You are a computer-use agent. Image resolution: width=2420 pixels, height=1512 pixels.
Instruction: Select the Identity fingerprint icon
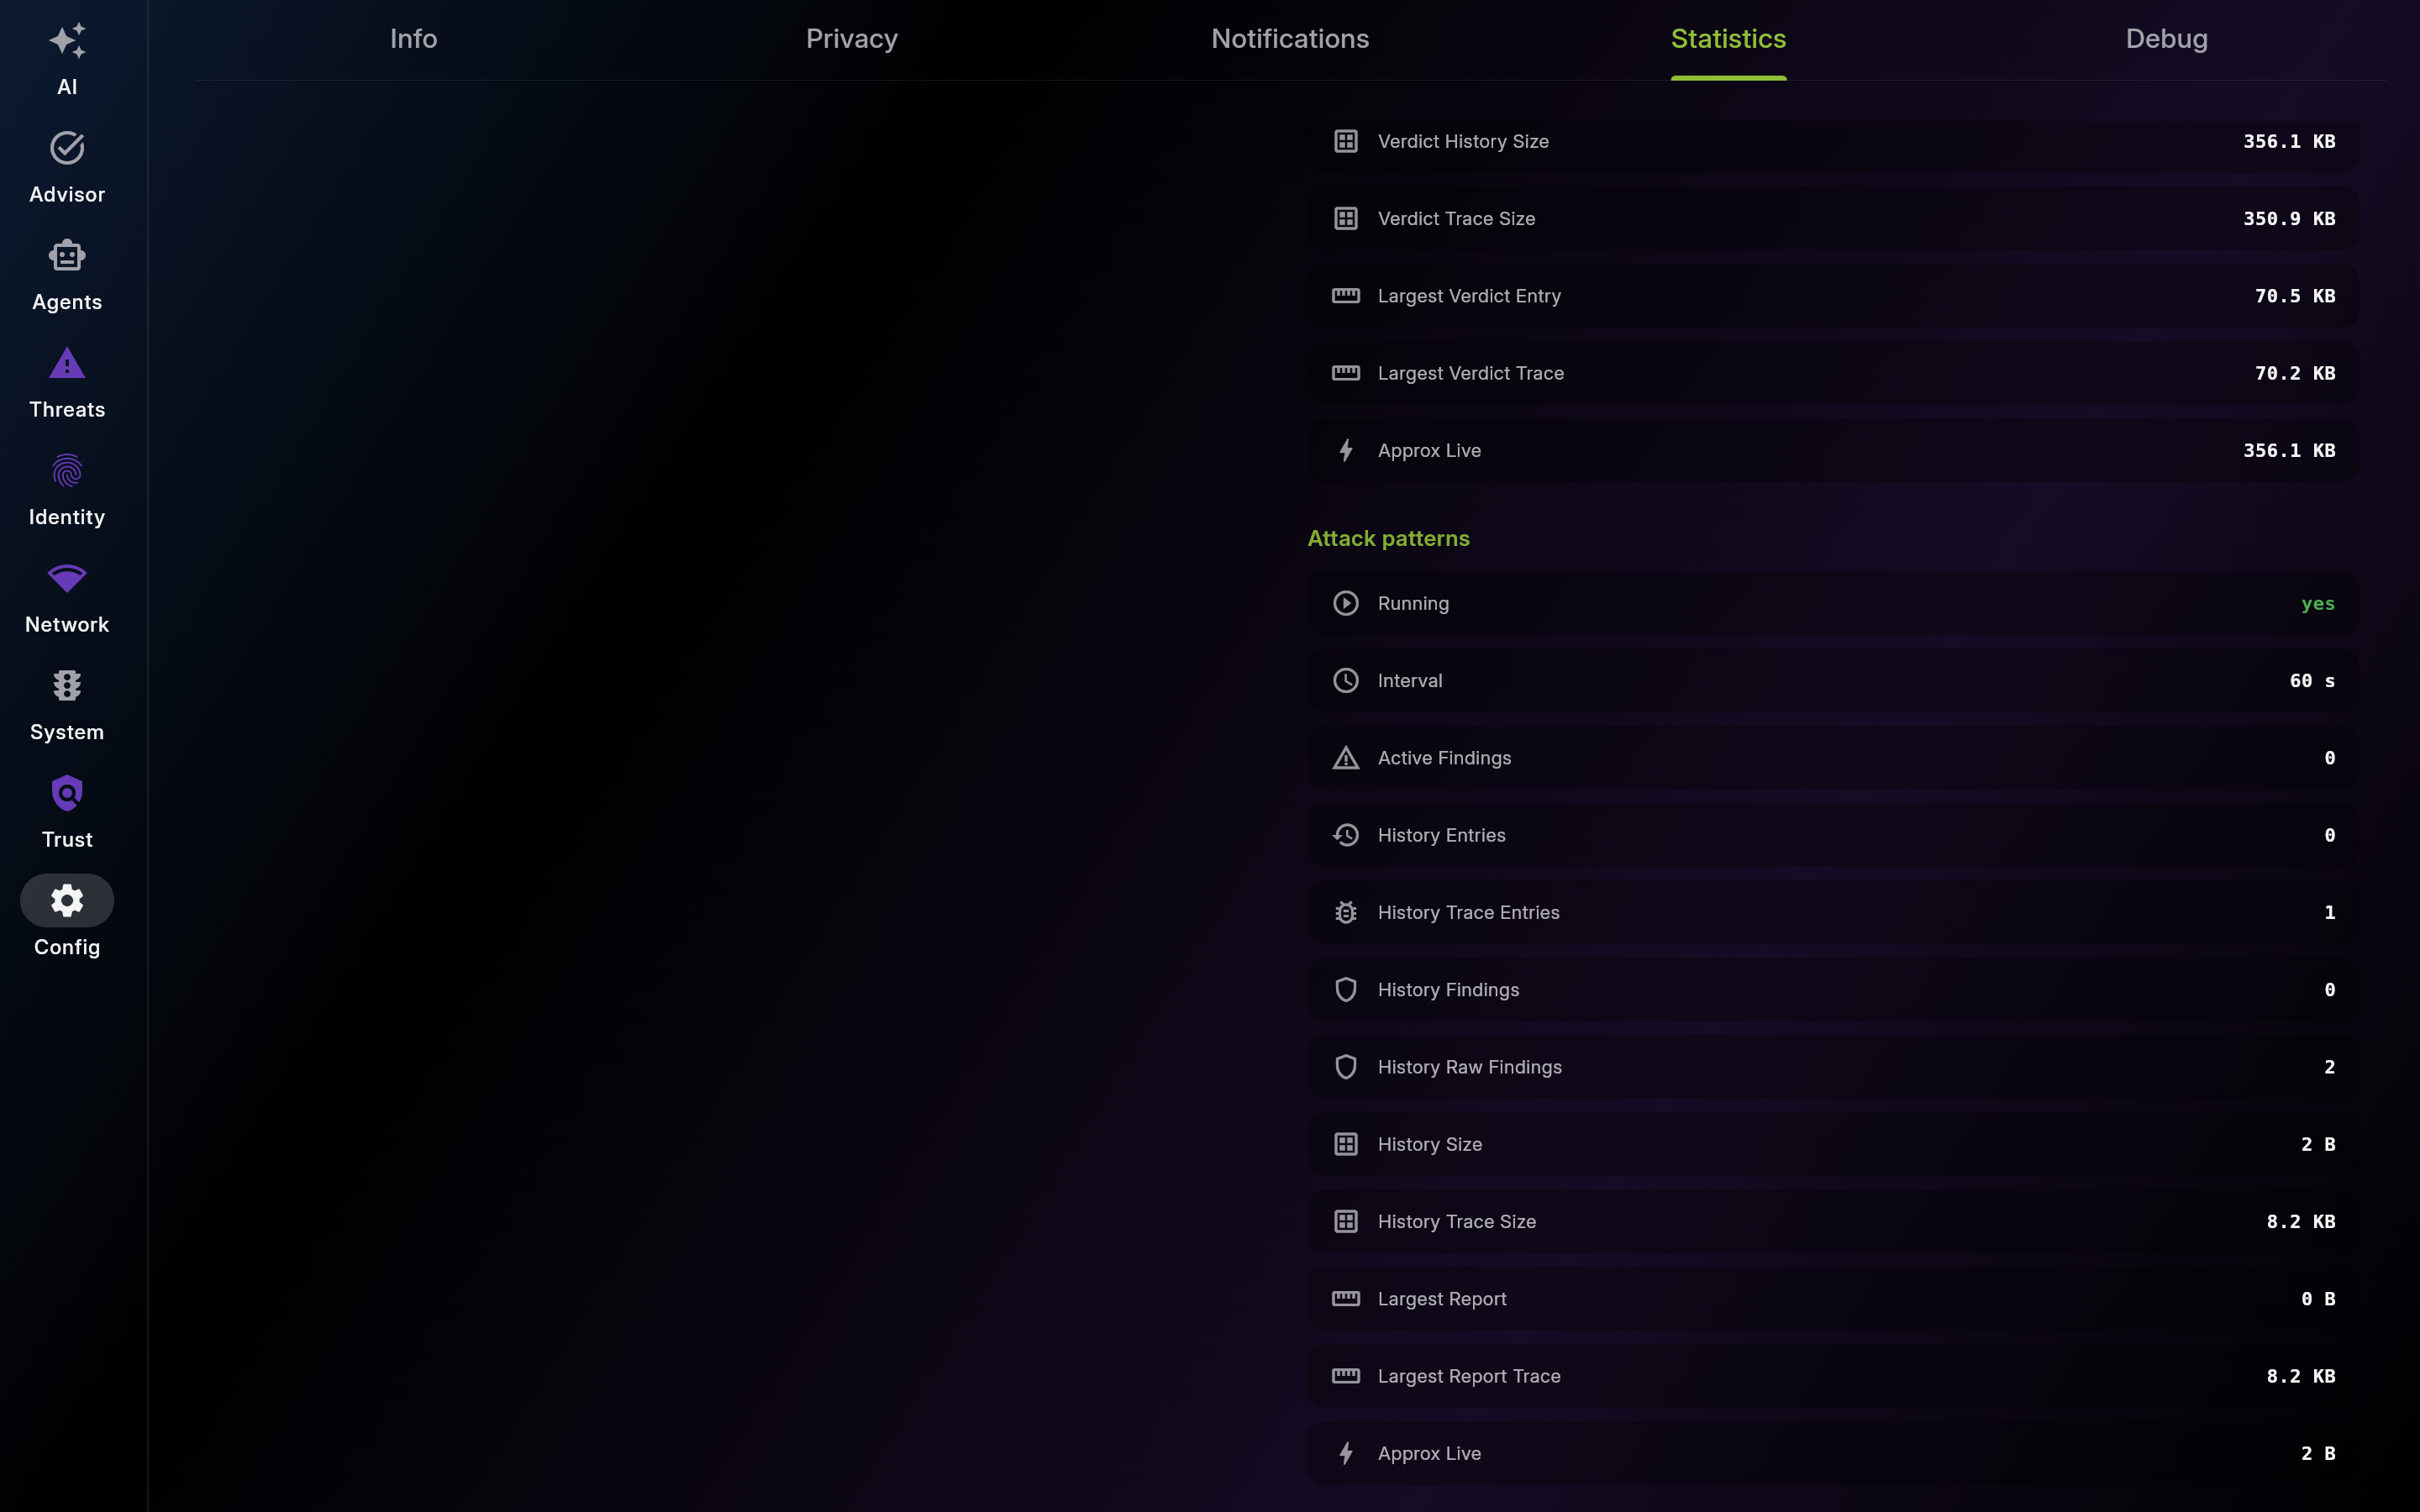tap(67, 471)
